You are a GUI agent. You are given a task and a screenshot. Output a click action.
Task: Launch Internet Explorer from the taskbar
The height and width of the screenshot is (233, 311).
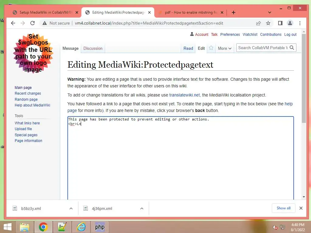tap(81, 227)
